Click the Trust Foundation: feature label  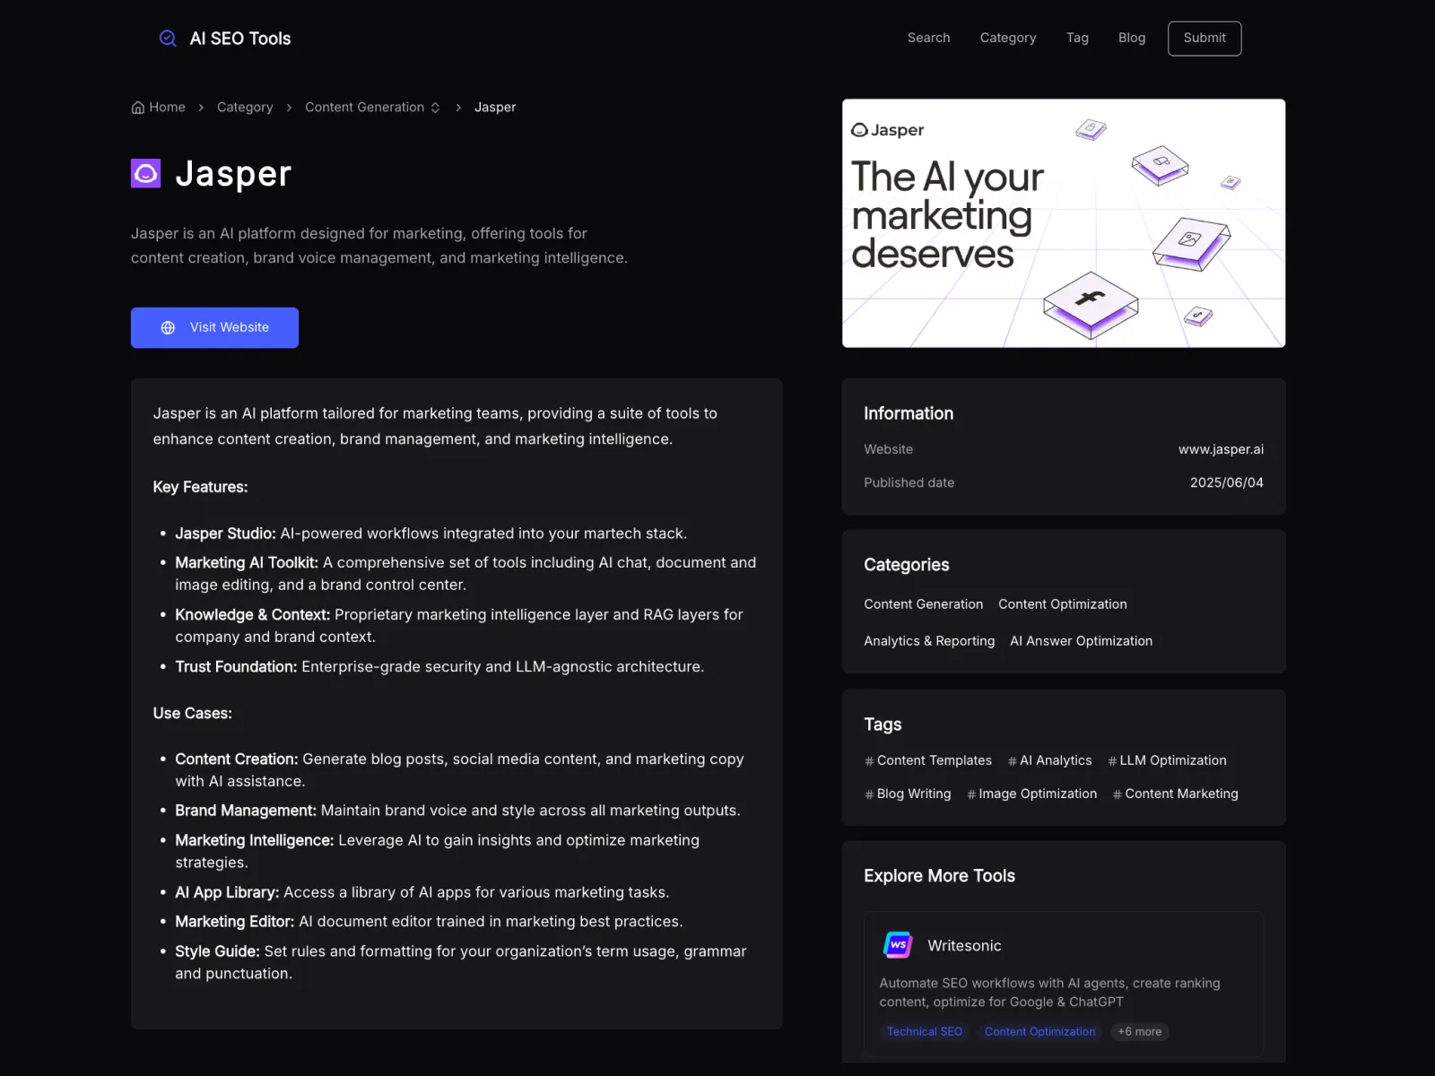coord(236,667)
